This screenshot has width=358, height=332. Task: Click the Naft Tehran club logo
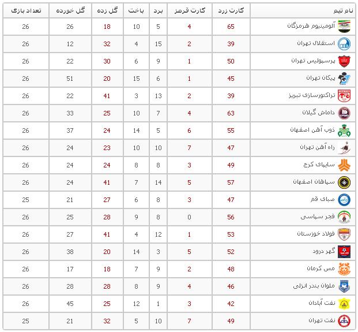tap(344, 321)
